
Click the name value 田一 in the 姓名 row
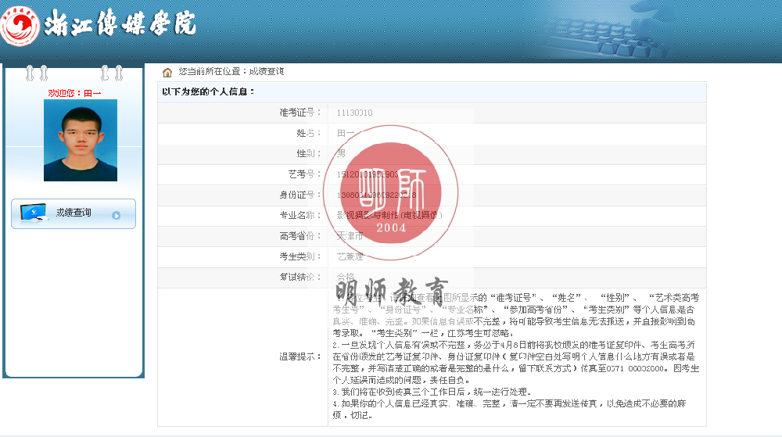point(346,133)
